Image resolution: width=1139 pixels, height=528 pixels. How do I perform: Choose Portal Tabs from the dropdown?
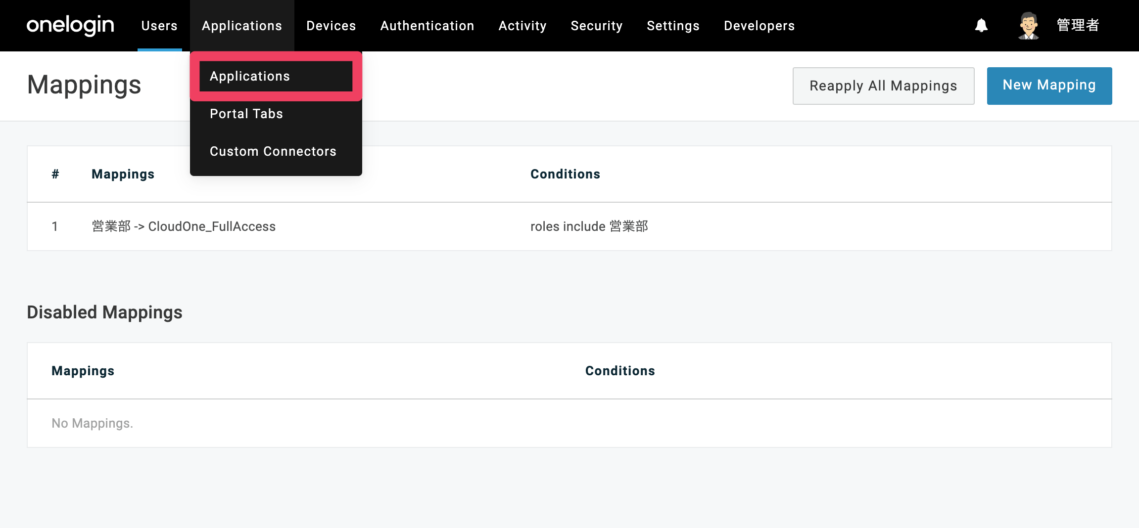pyautogui.click(x=246, y=114)
